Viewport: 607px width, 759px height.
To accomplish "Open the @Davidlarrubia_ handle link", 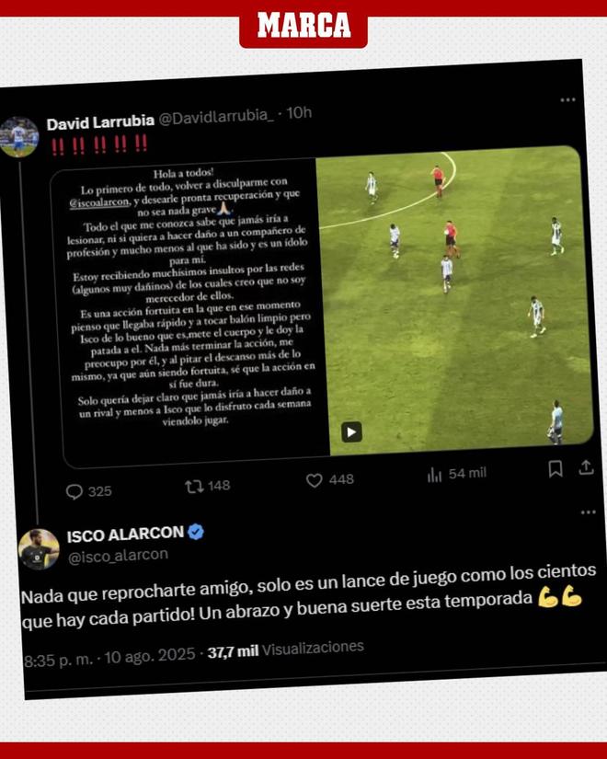I will (x=216, y=117).
